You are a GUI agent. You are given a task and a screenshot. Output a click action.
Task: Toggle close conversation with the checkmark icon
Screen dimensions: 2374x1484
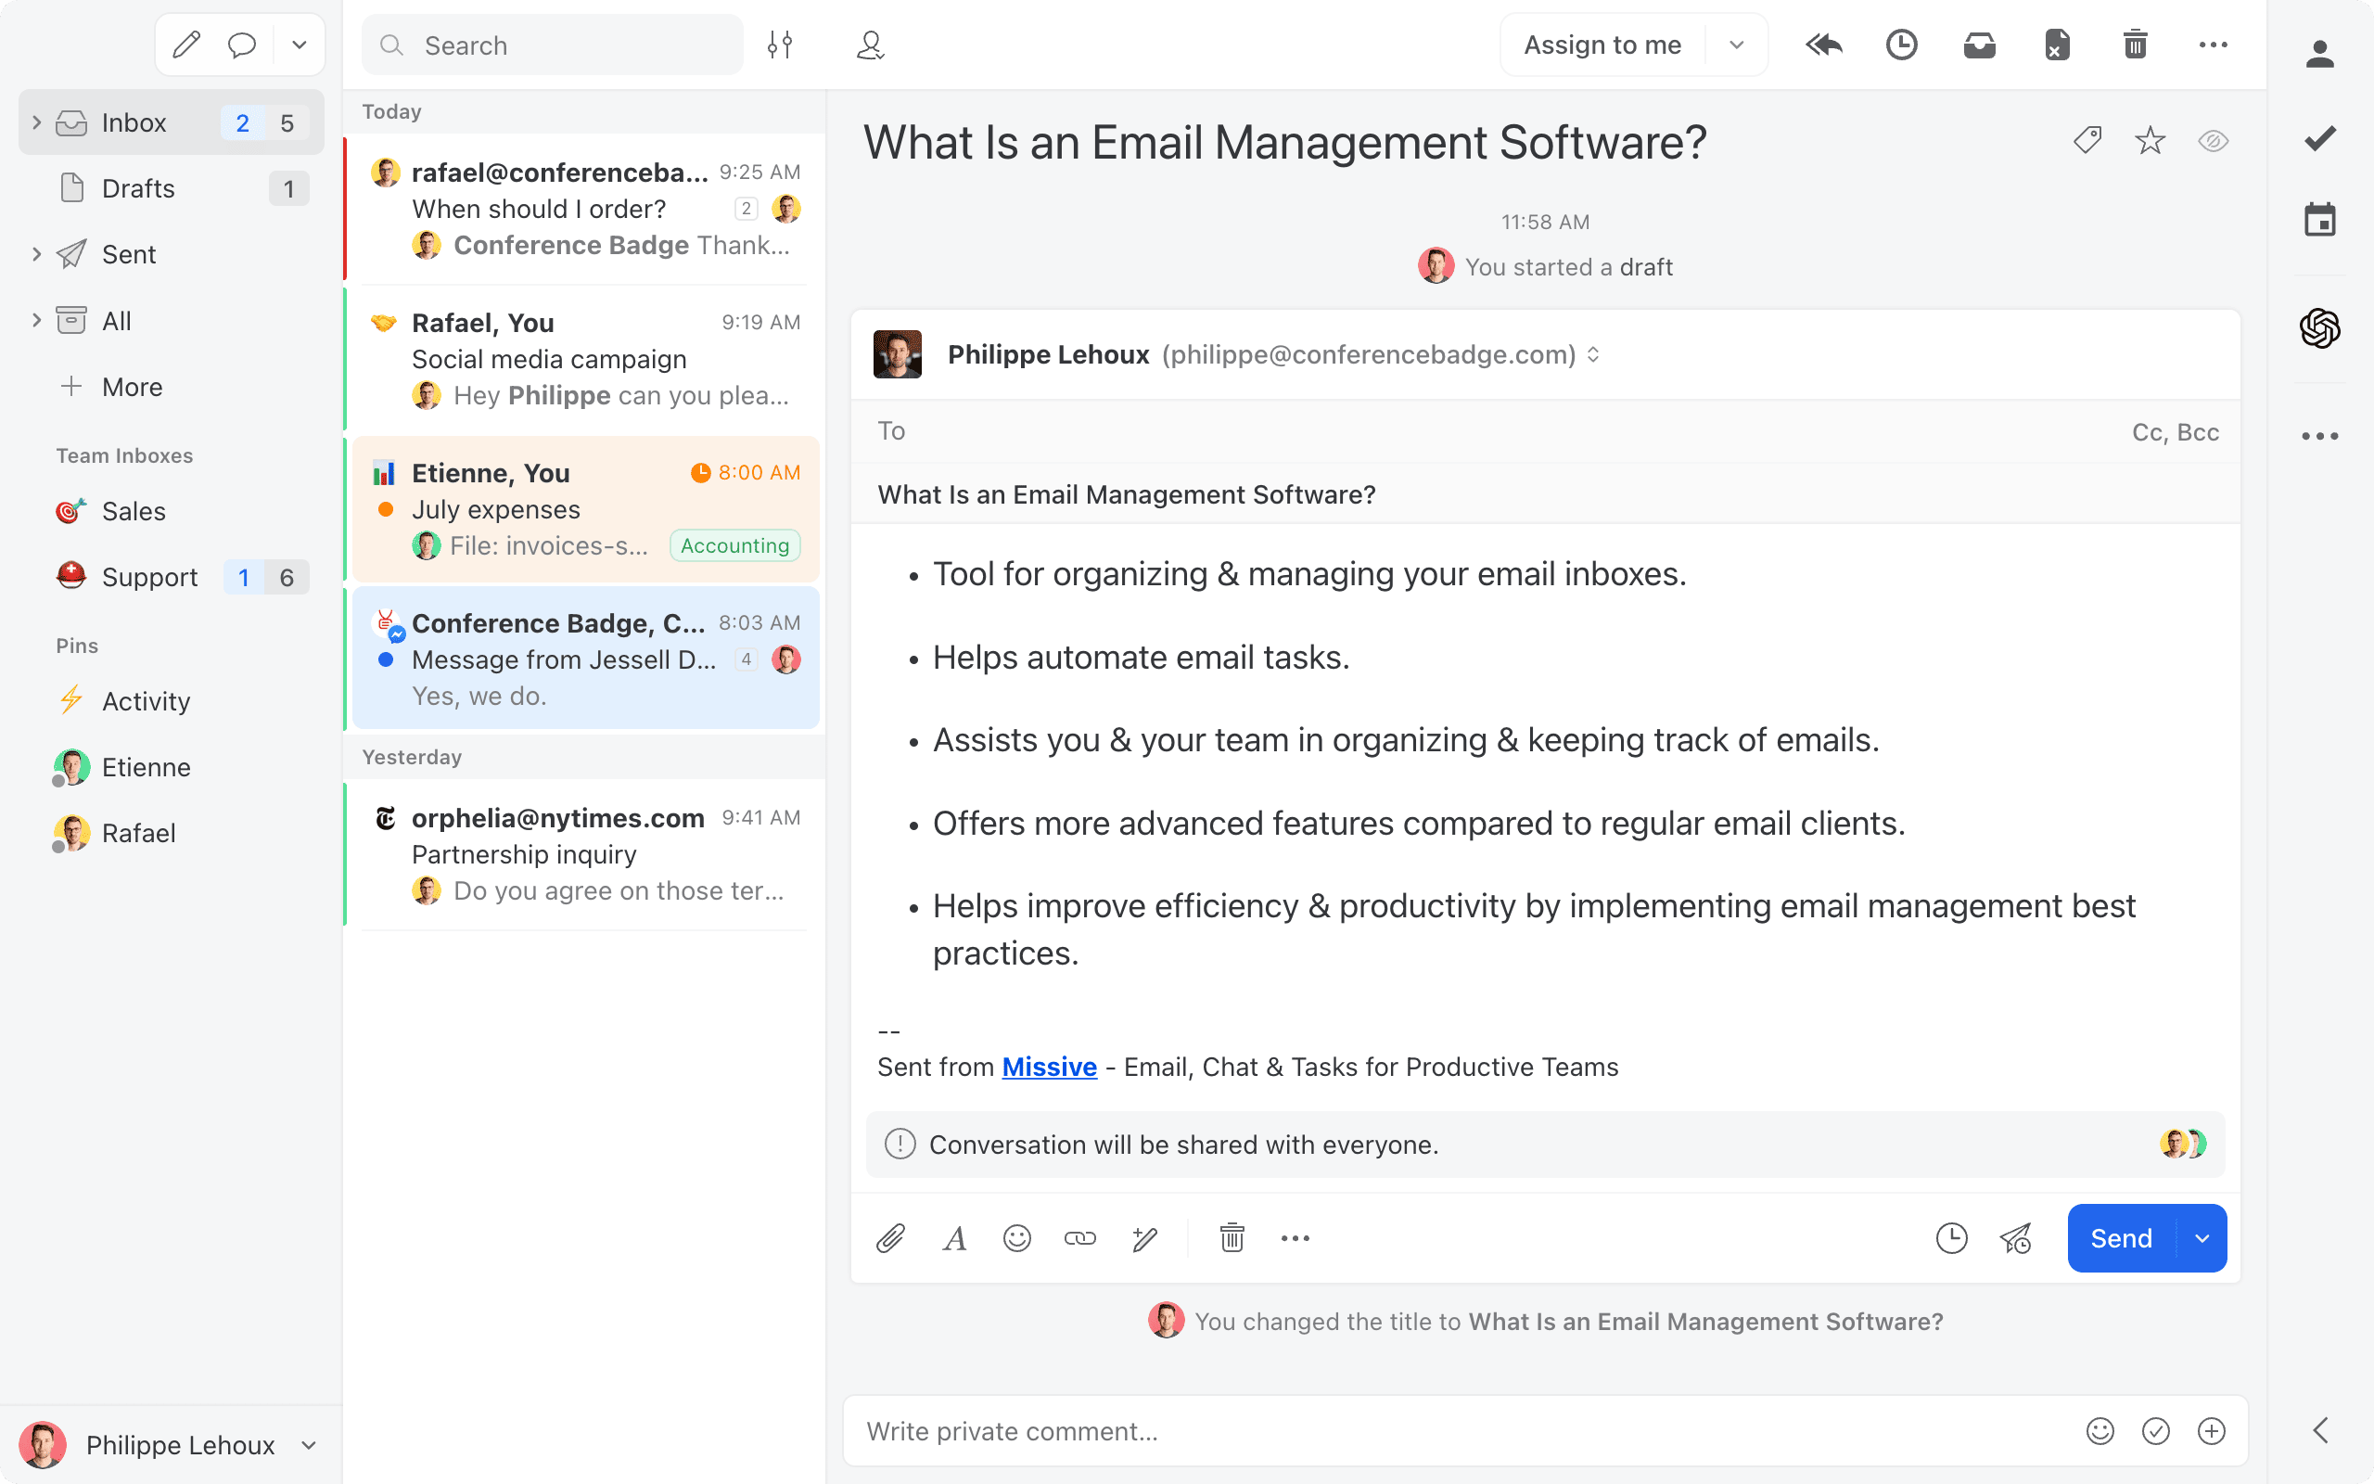(x=2319, y=137)
